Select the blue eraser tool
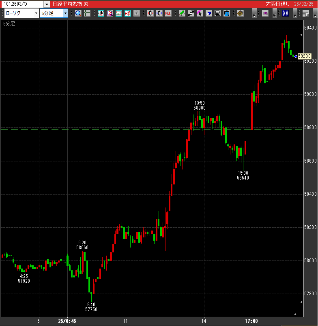Screen dimensions: 318x326 coord(209,13)
